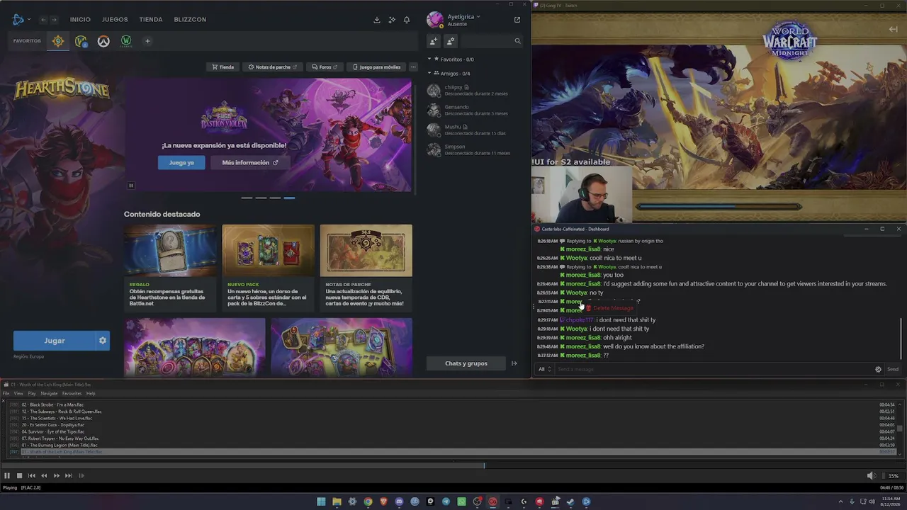Click the sparkle news icon beside downloads
Screen dimensions: 907x510
[x=392, y=20]
